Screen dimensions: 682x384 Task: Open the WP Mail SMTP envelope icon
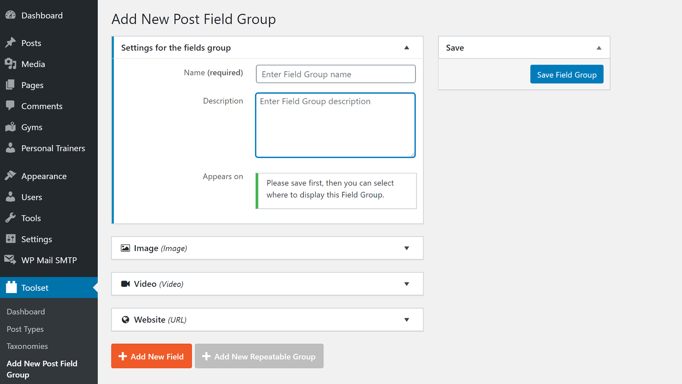point(10,260)
